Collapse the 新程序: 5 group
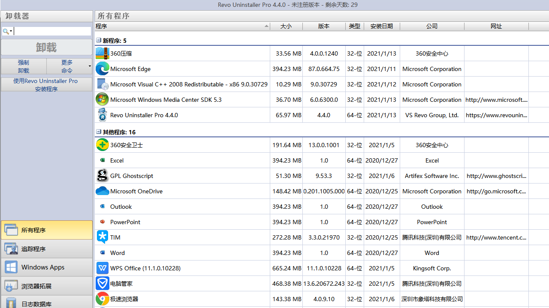Screen dimensions: 549x308 (98, 40)
